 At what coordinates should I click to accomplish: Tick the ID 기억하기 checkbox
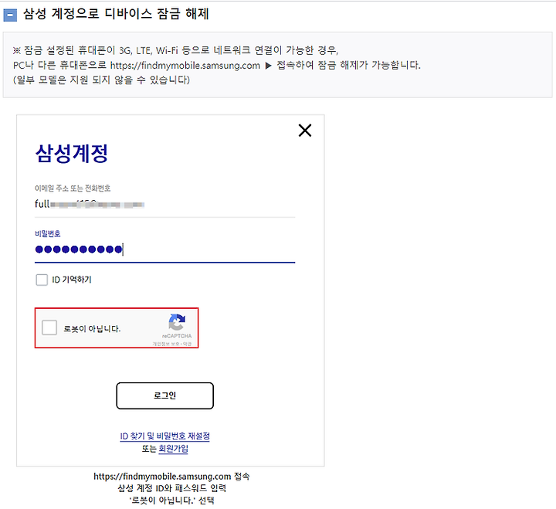(42, 280)
